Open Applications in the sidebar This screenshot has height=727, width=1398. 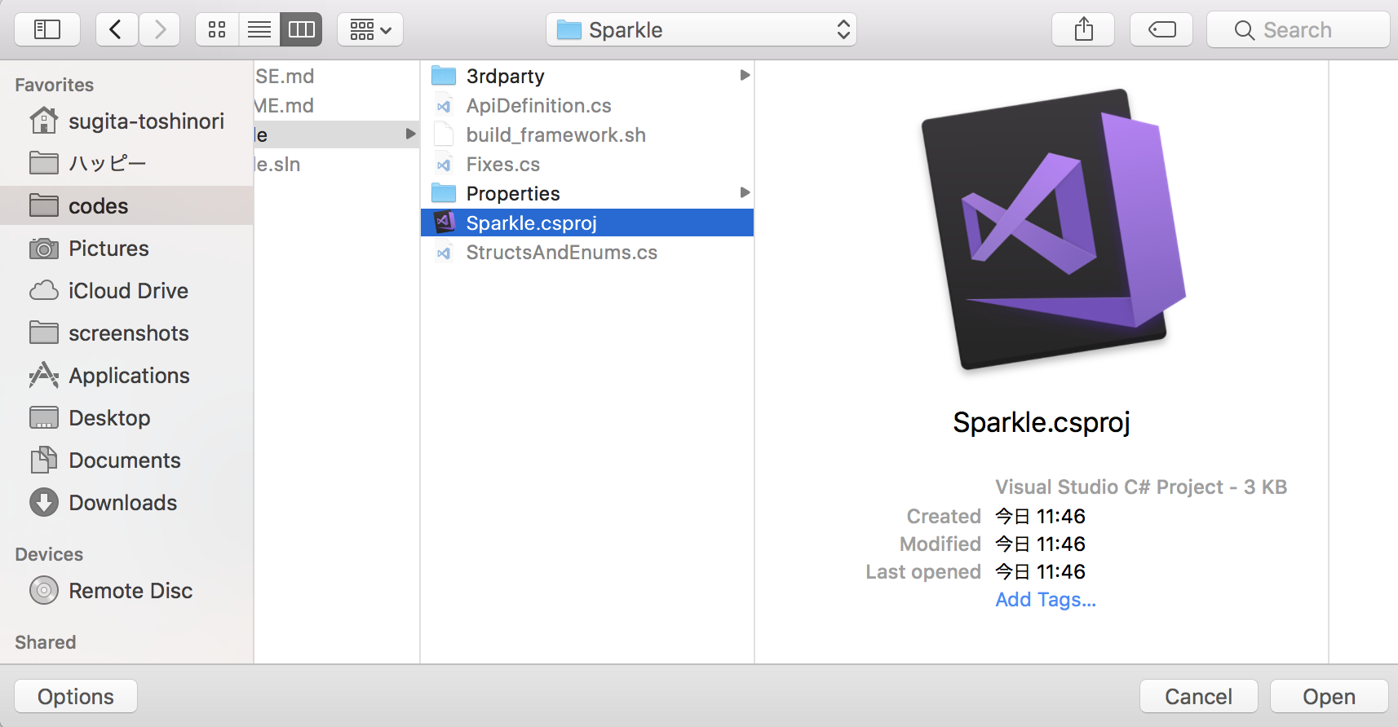coord(126,376)
